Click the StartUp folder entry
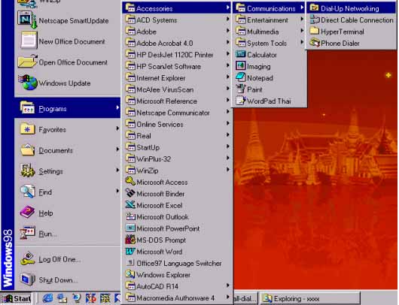This screenshot has width=399, height=305. [x=177, y=147]
